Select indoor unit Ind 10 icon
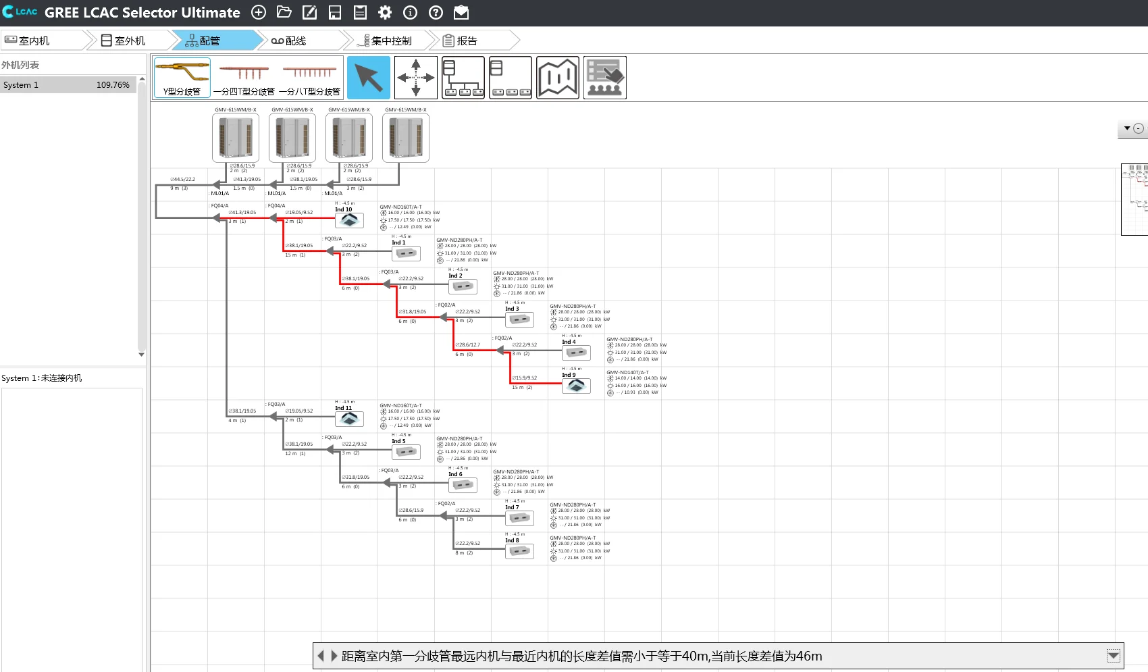The image size is (1148, 672). click(349, 220)
